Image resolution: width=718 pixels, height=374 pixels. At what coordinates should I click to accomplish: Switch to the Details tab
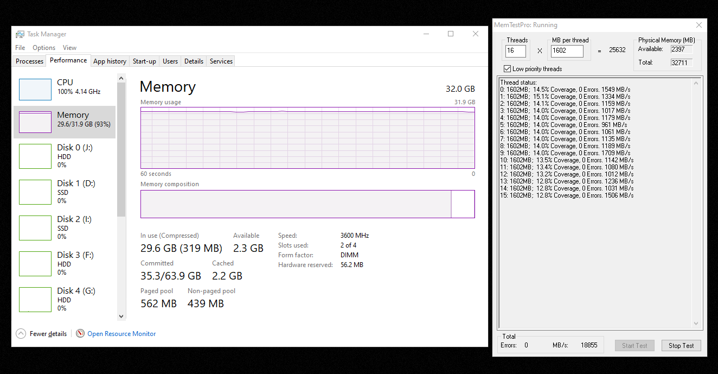click(194, 61)
